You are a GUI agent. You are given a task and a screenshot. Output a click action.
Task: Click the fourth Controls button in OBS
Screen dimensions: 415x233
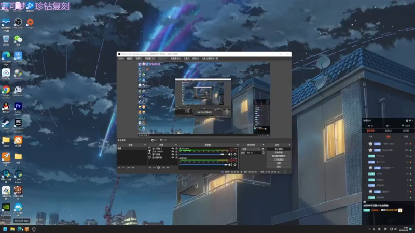(279, 159)
